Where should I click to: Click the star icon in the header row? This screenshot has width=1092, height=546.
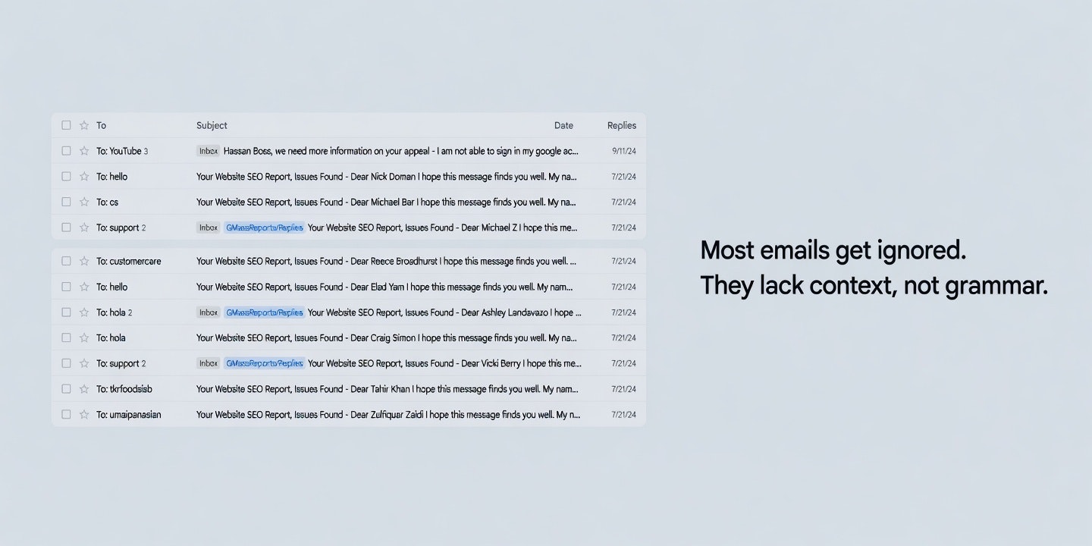click(x=84, y=125)
